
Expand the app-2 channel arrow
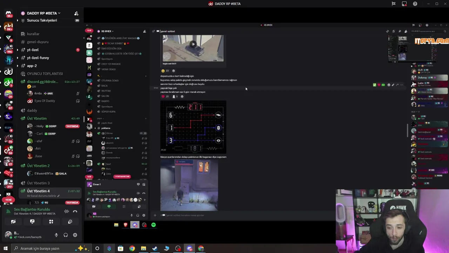click(x=17, y=66)
